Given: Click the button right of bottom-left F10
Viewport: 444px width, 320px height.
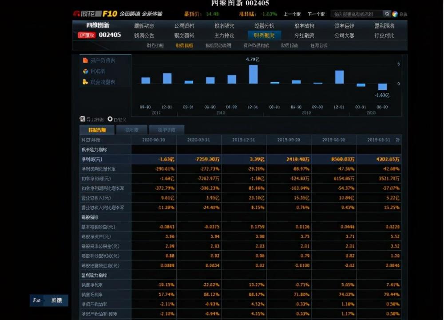Looking at the screenshot, I should [56, 300].
